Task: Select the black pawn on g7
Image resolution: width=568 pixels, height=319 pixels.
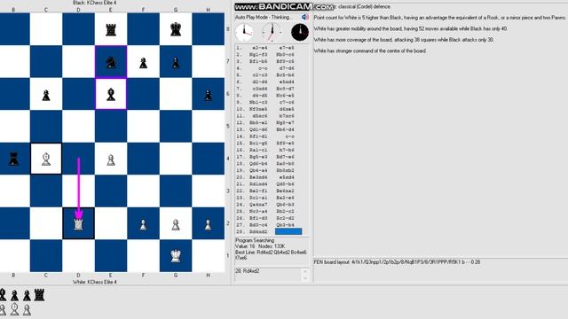Action: point(176,63)
